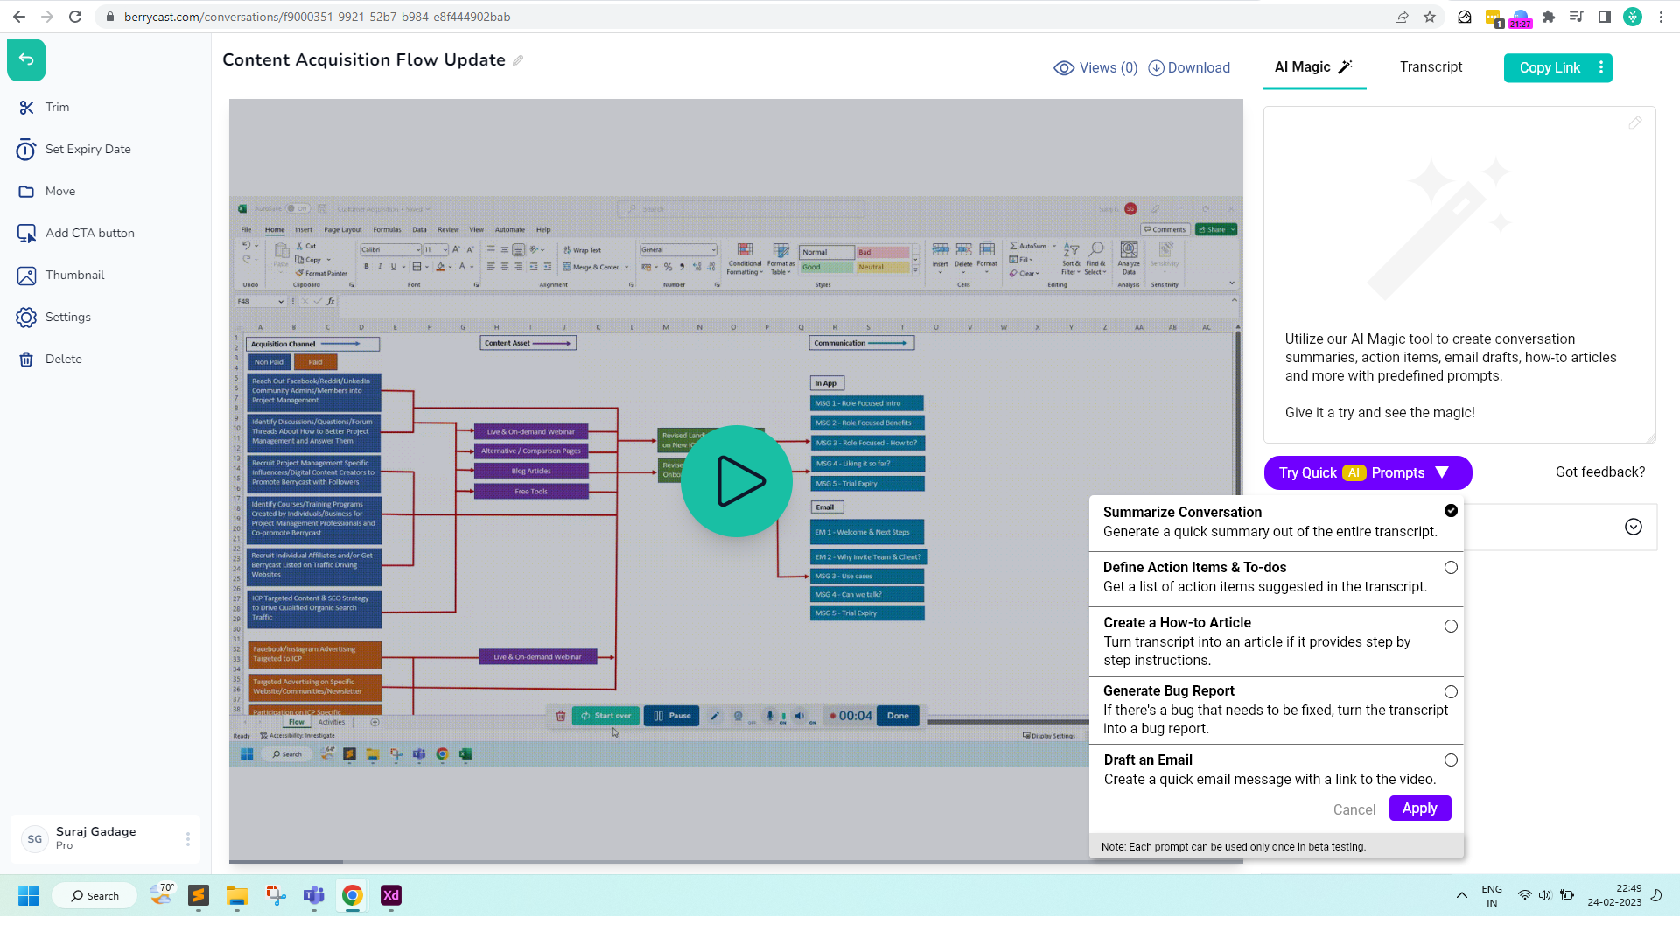The width and height of the screenshot is (1680, 945).
Task: Open Copy Link three-dot options menu
Action: [x=1601, y=67]
